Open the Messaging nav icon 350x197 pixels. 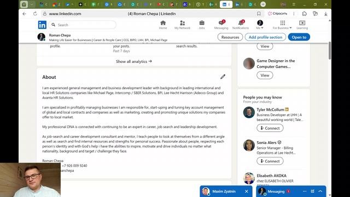click(x=221, y=25)
